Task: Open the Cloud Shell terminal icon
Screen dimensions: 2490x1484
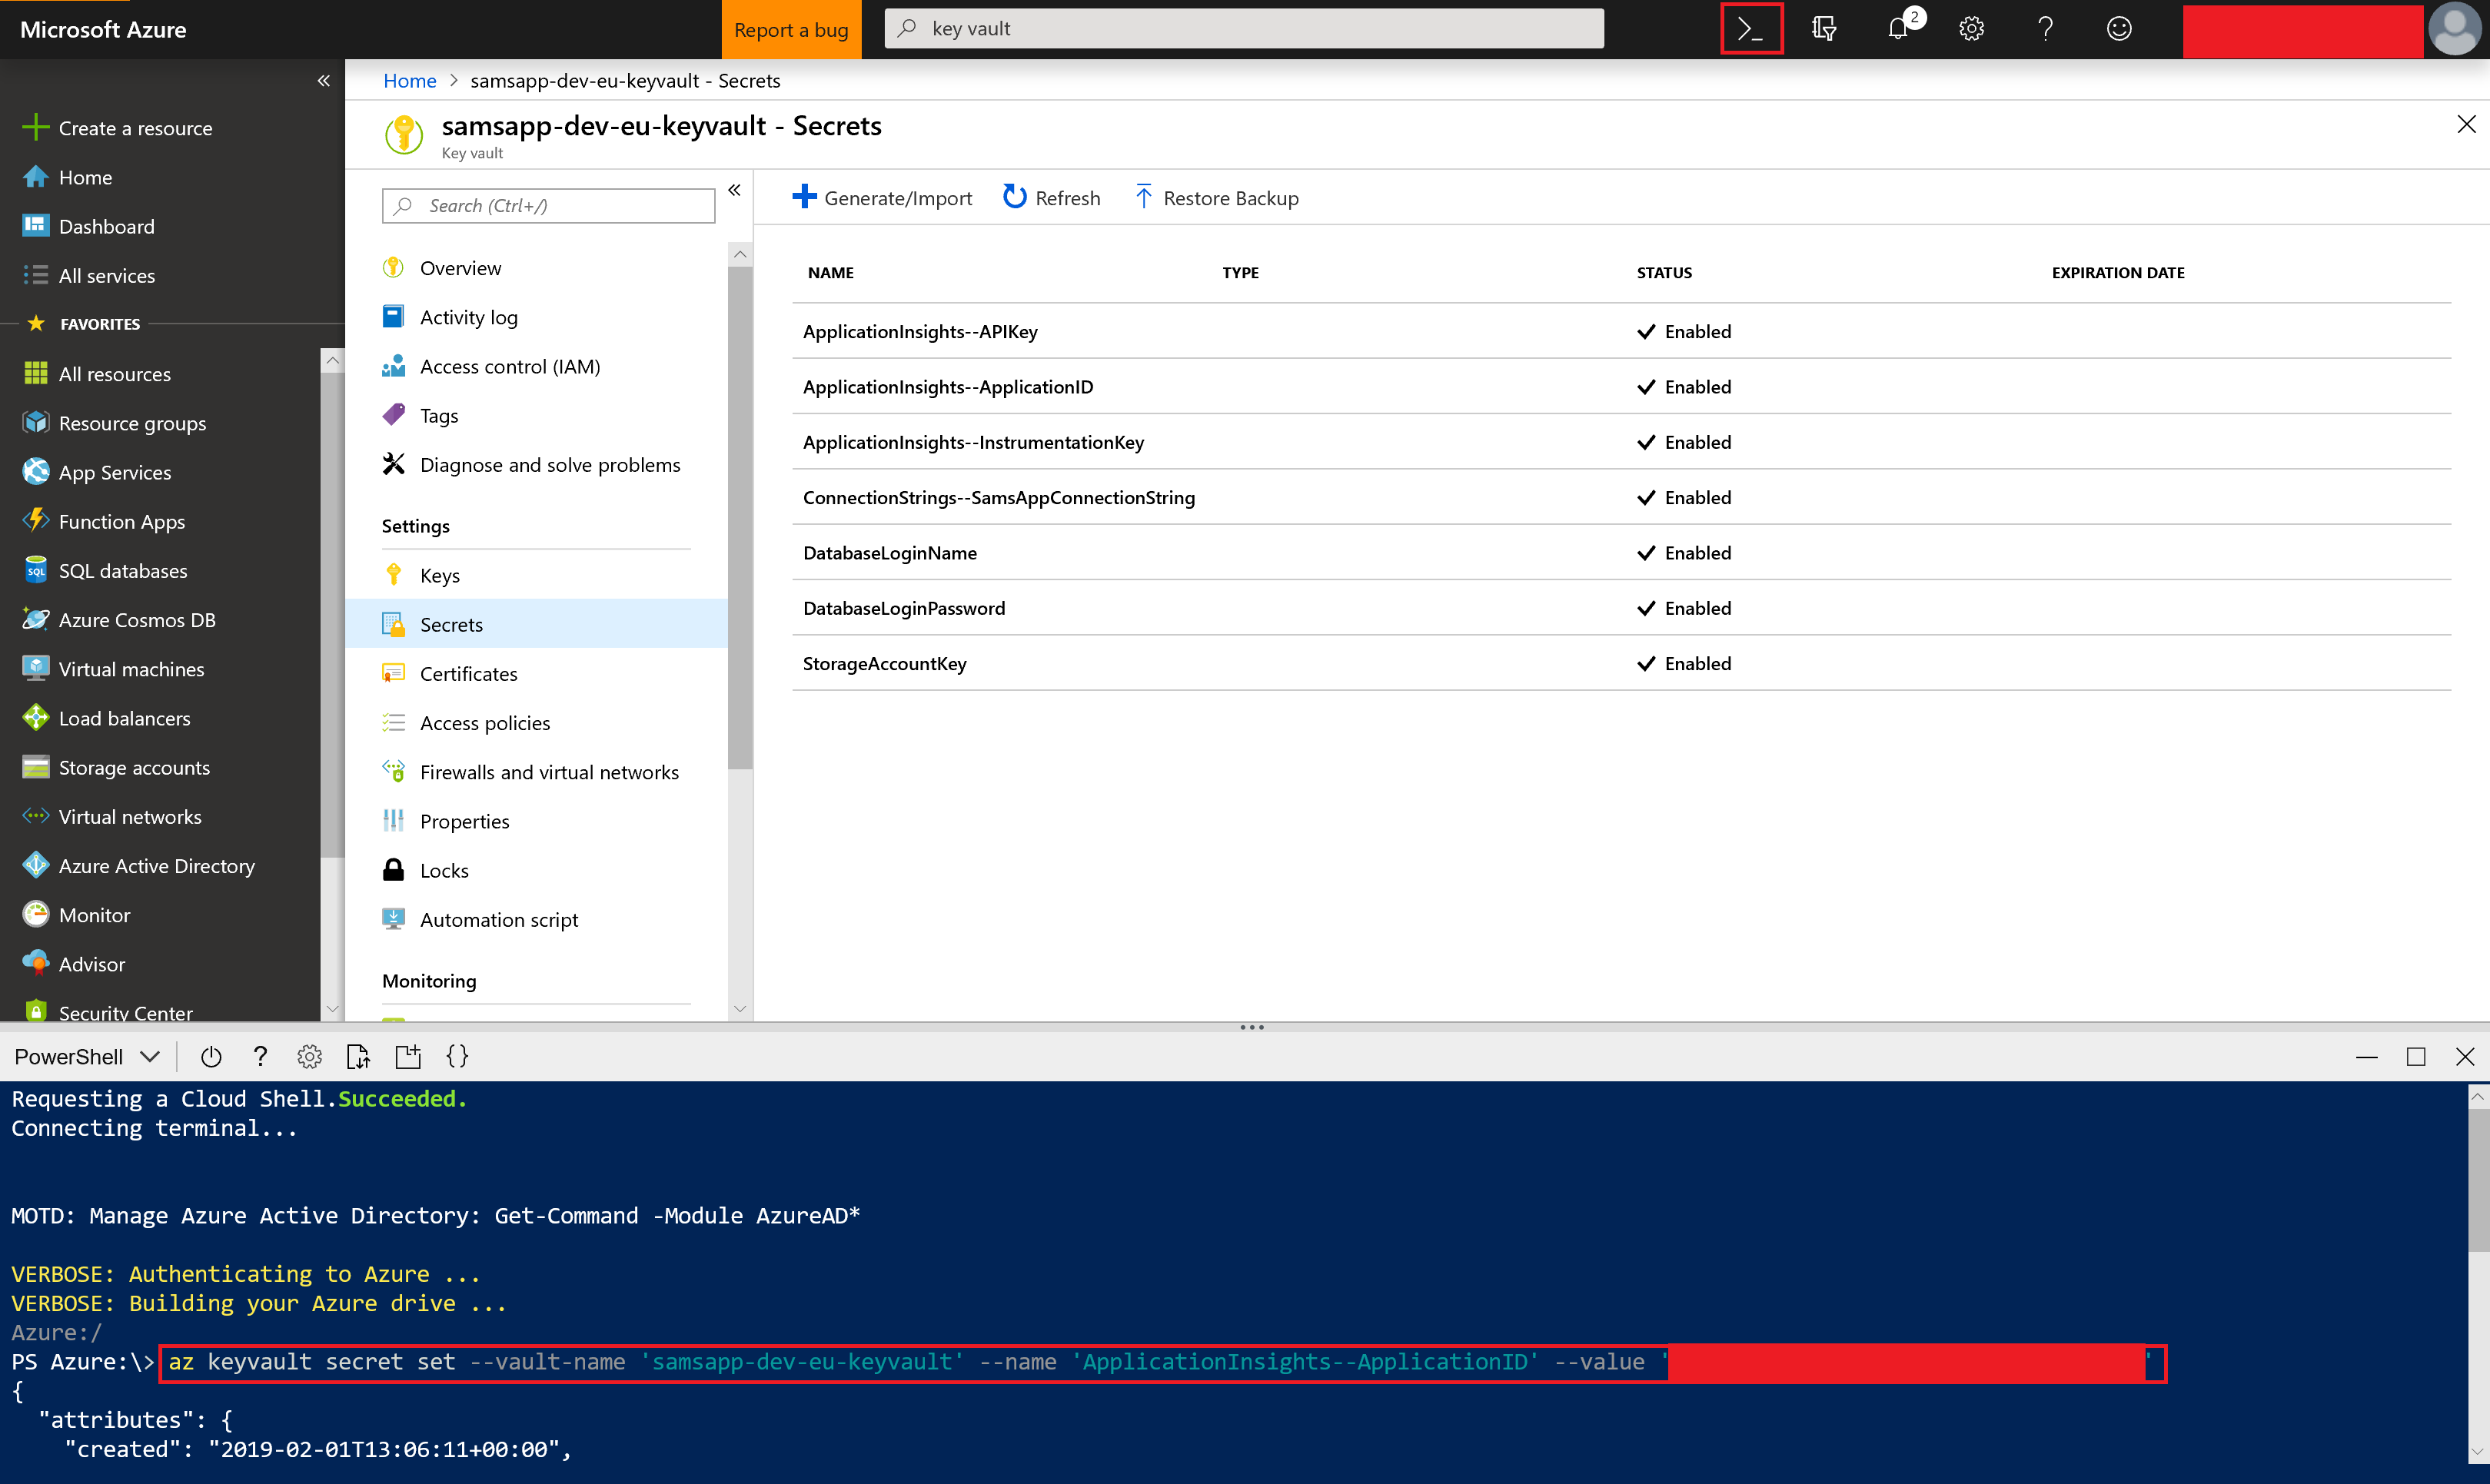Action: [x=1750, y=29]
